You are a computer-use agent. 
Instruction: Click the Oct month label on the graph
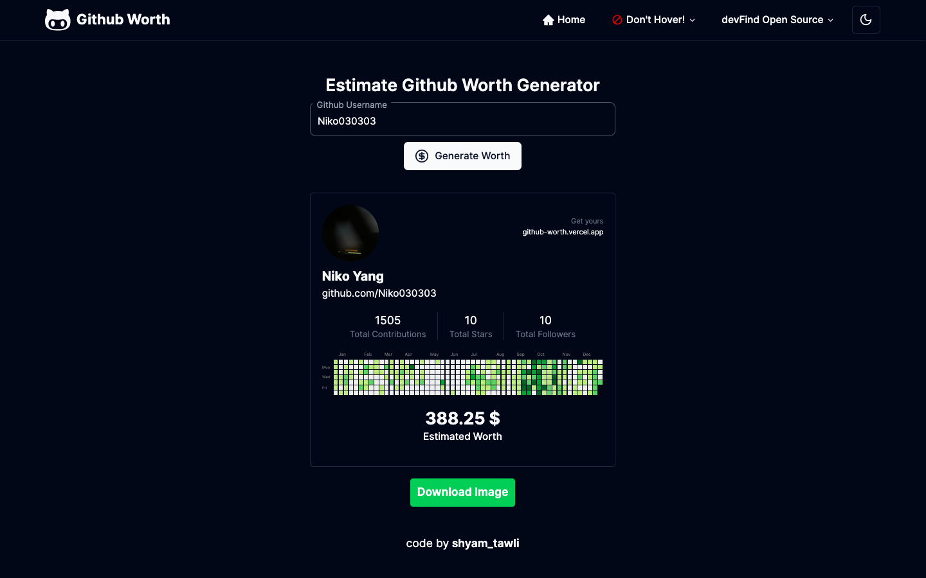(541, 355)
